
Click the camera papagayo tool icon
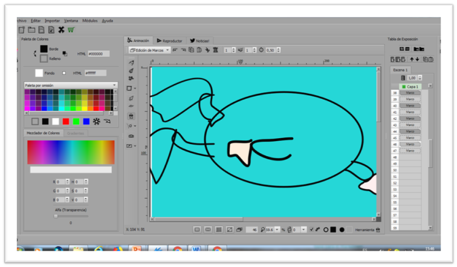(x=131, y=136)
